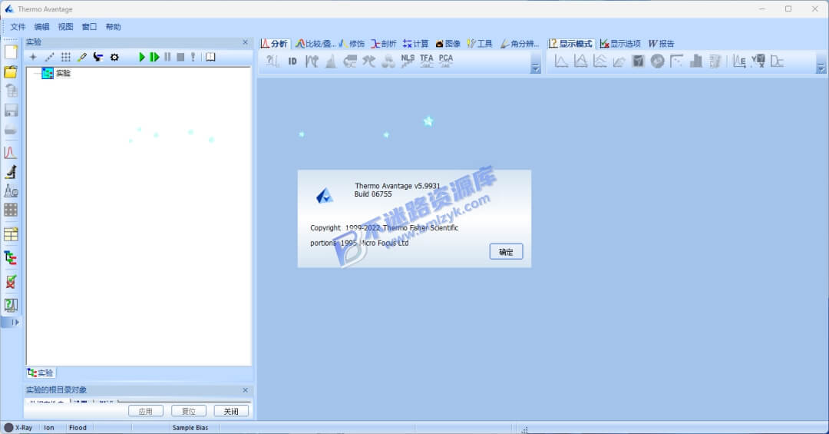The height and width of the screenshot is (434, 829).
Task: Pause the experiment with pause button
Action: tap(167, 57)
